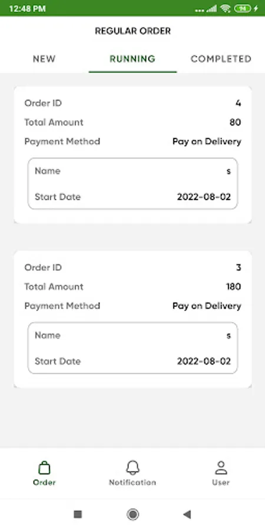Screen dimensions: 265x530
Task: Open the order card with ID 4
Action: click(x=132, y=155)
